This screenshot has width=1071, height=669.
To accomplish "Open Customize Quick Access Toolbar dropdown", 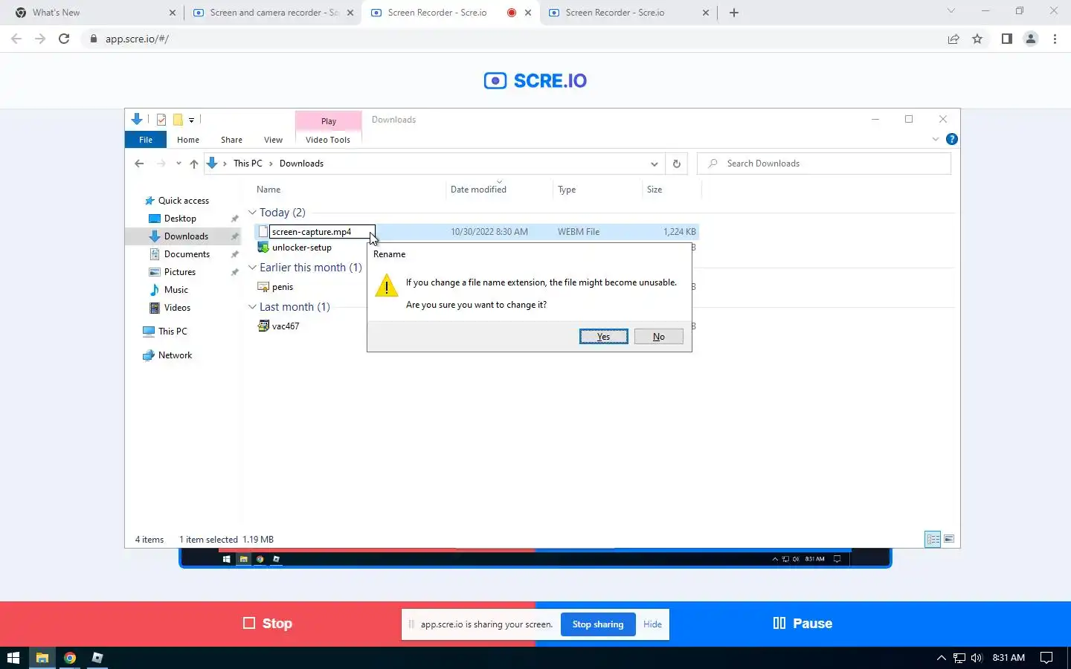I will (x=191, y=120).
